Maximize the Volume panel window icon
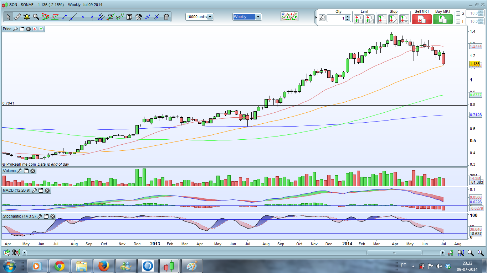The image size is (487, 273). click(x=26, y=171)
